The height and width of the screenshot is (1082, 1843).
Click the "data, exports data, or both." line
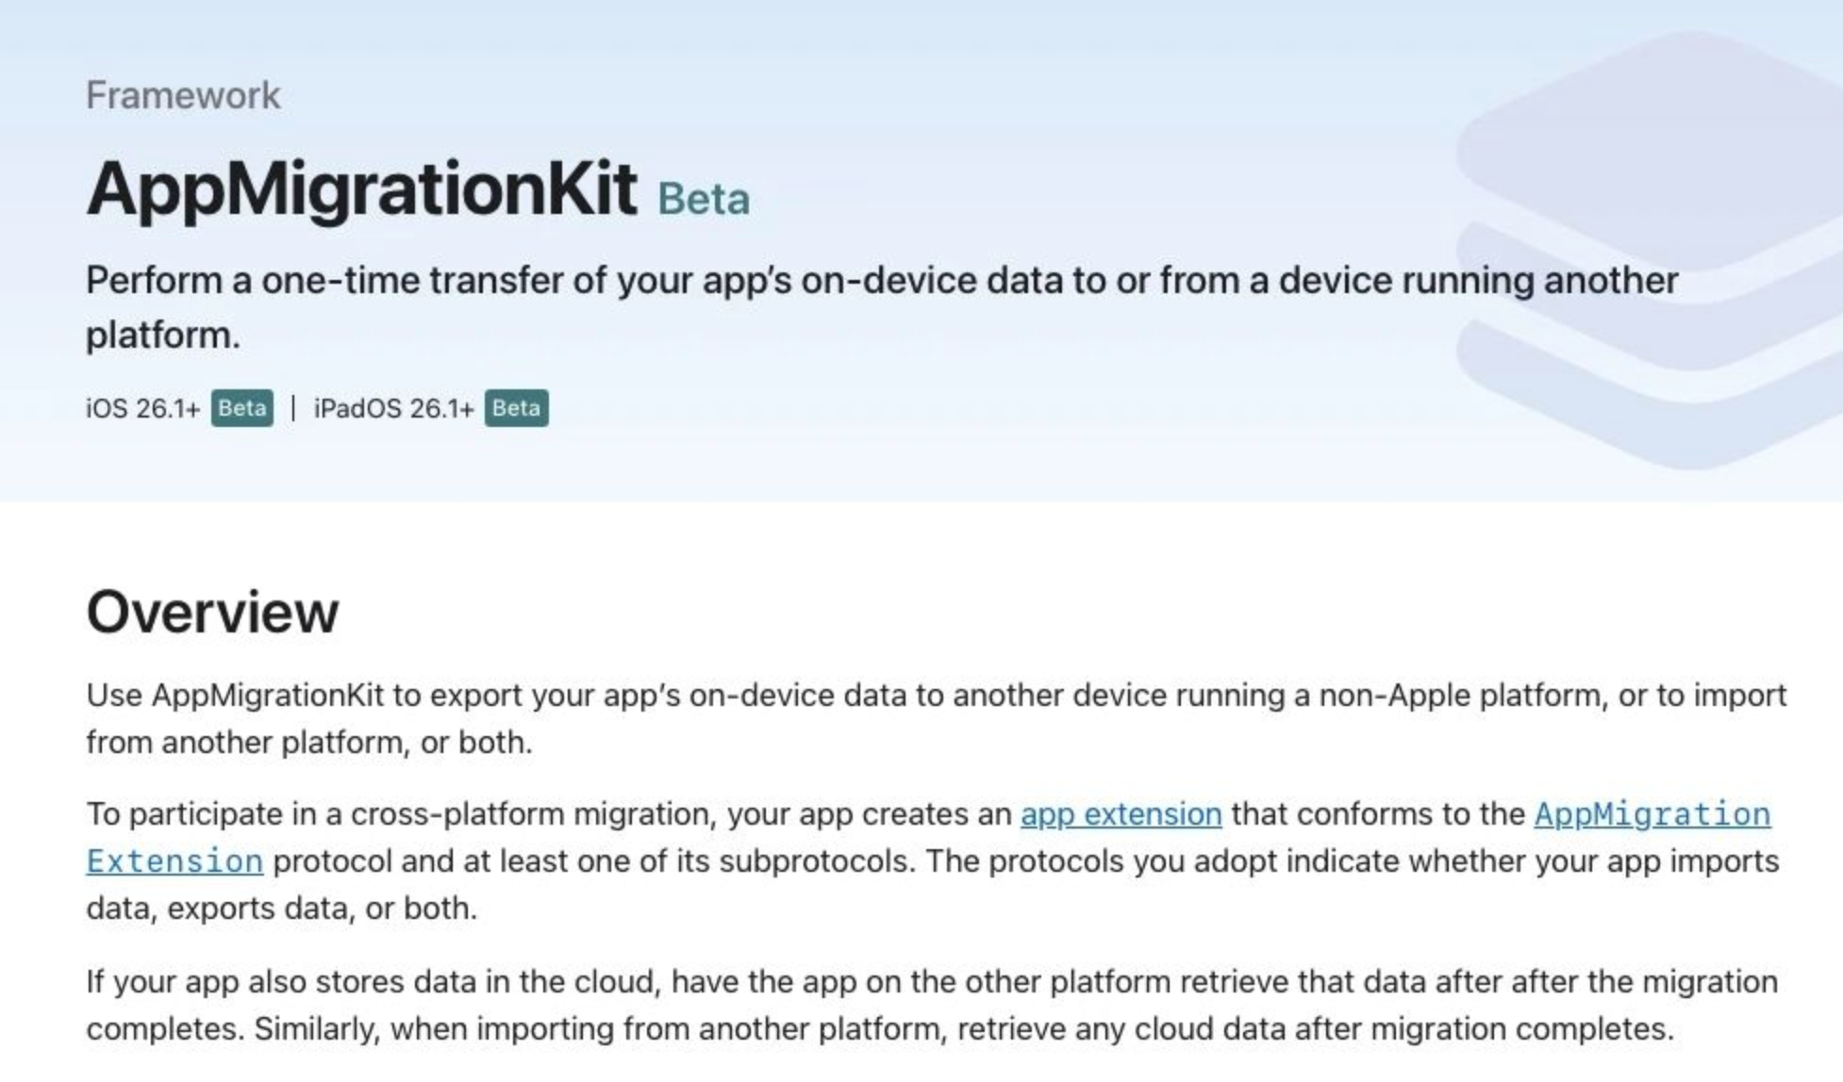[x=281, y=909]
